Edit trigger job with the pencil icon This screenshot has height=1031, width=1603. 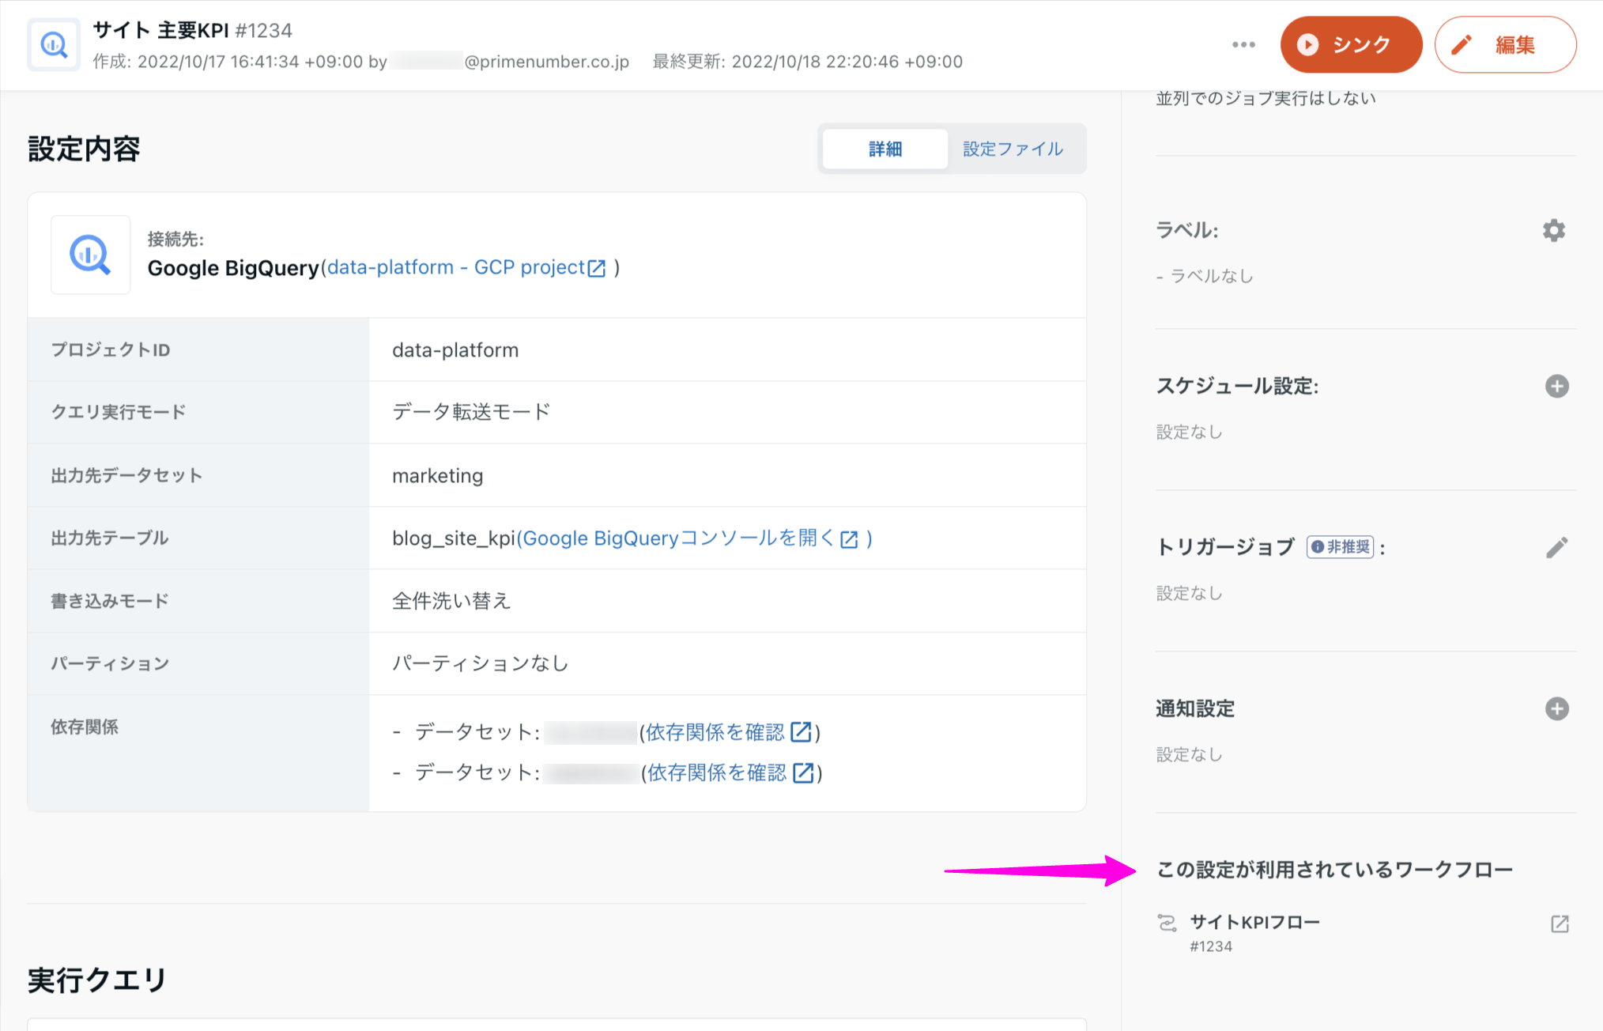pos(1556,547)
